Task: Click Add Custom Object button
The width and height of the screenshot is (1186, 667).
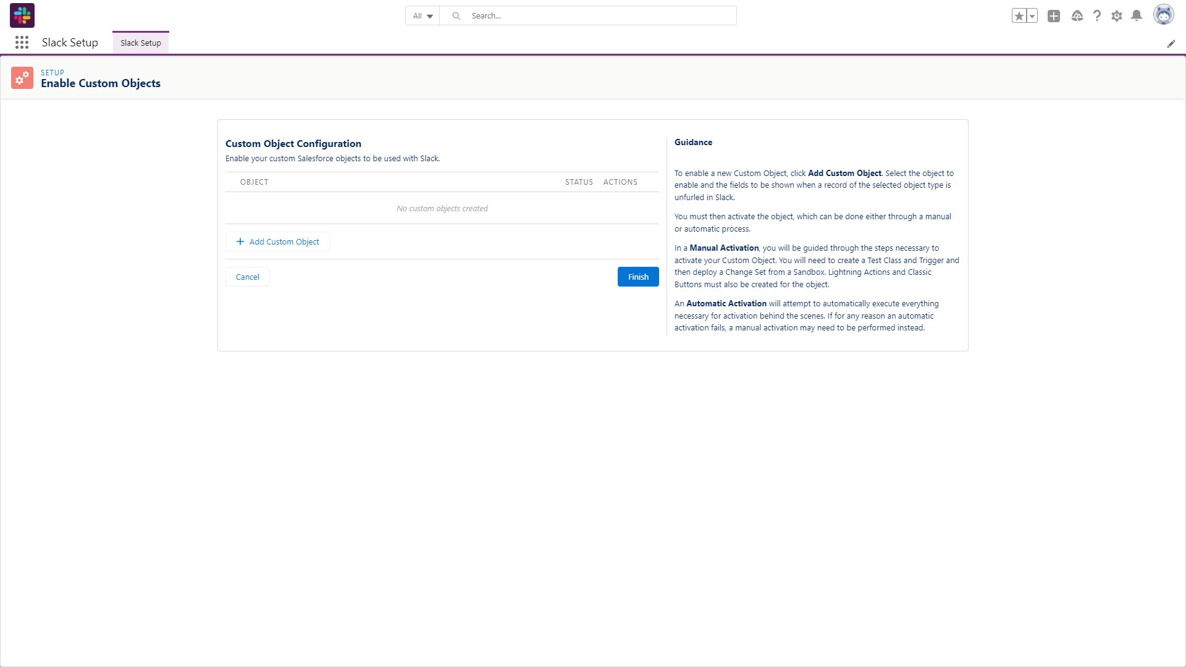Action: [x=277, y=241]
